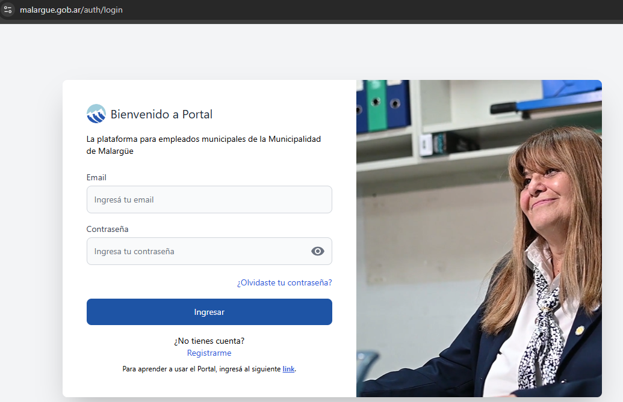Toggle password visibility with the eye icon
Screen dimensions: 623x402
pyautogui.click(x=317, y=251)
